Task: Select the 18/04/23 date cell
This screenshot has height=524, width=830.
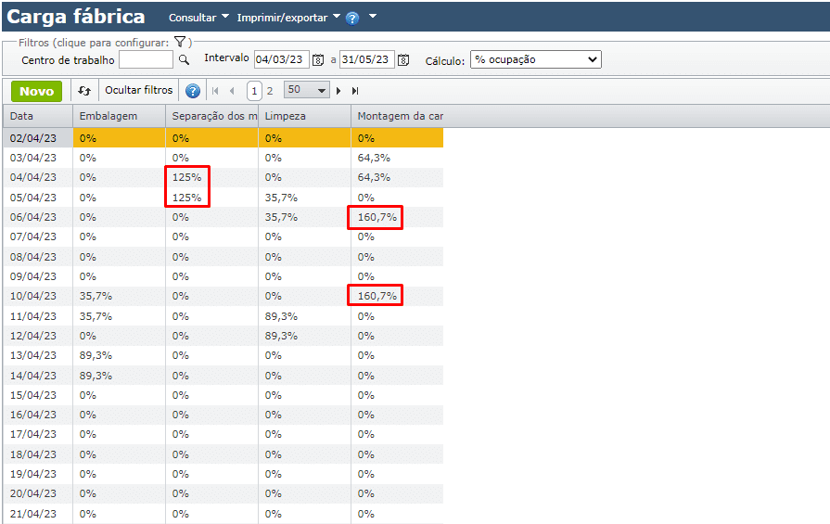Action: [x=38, y=454]
